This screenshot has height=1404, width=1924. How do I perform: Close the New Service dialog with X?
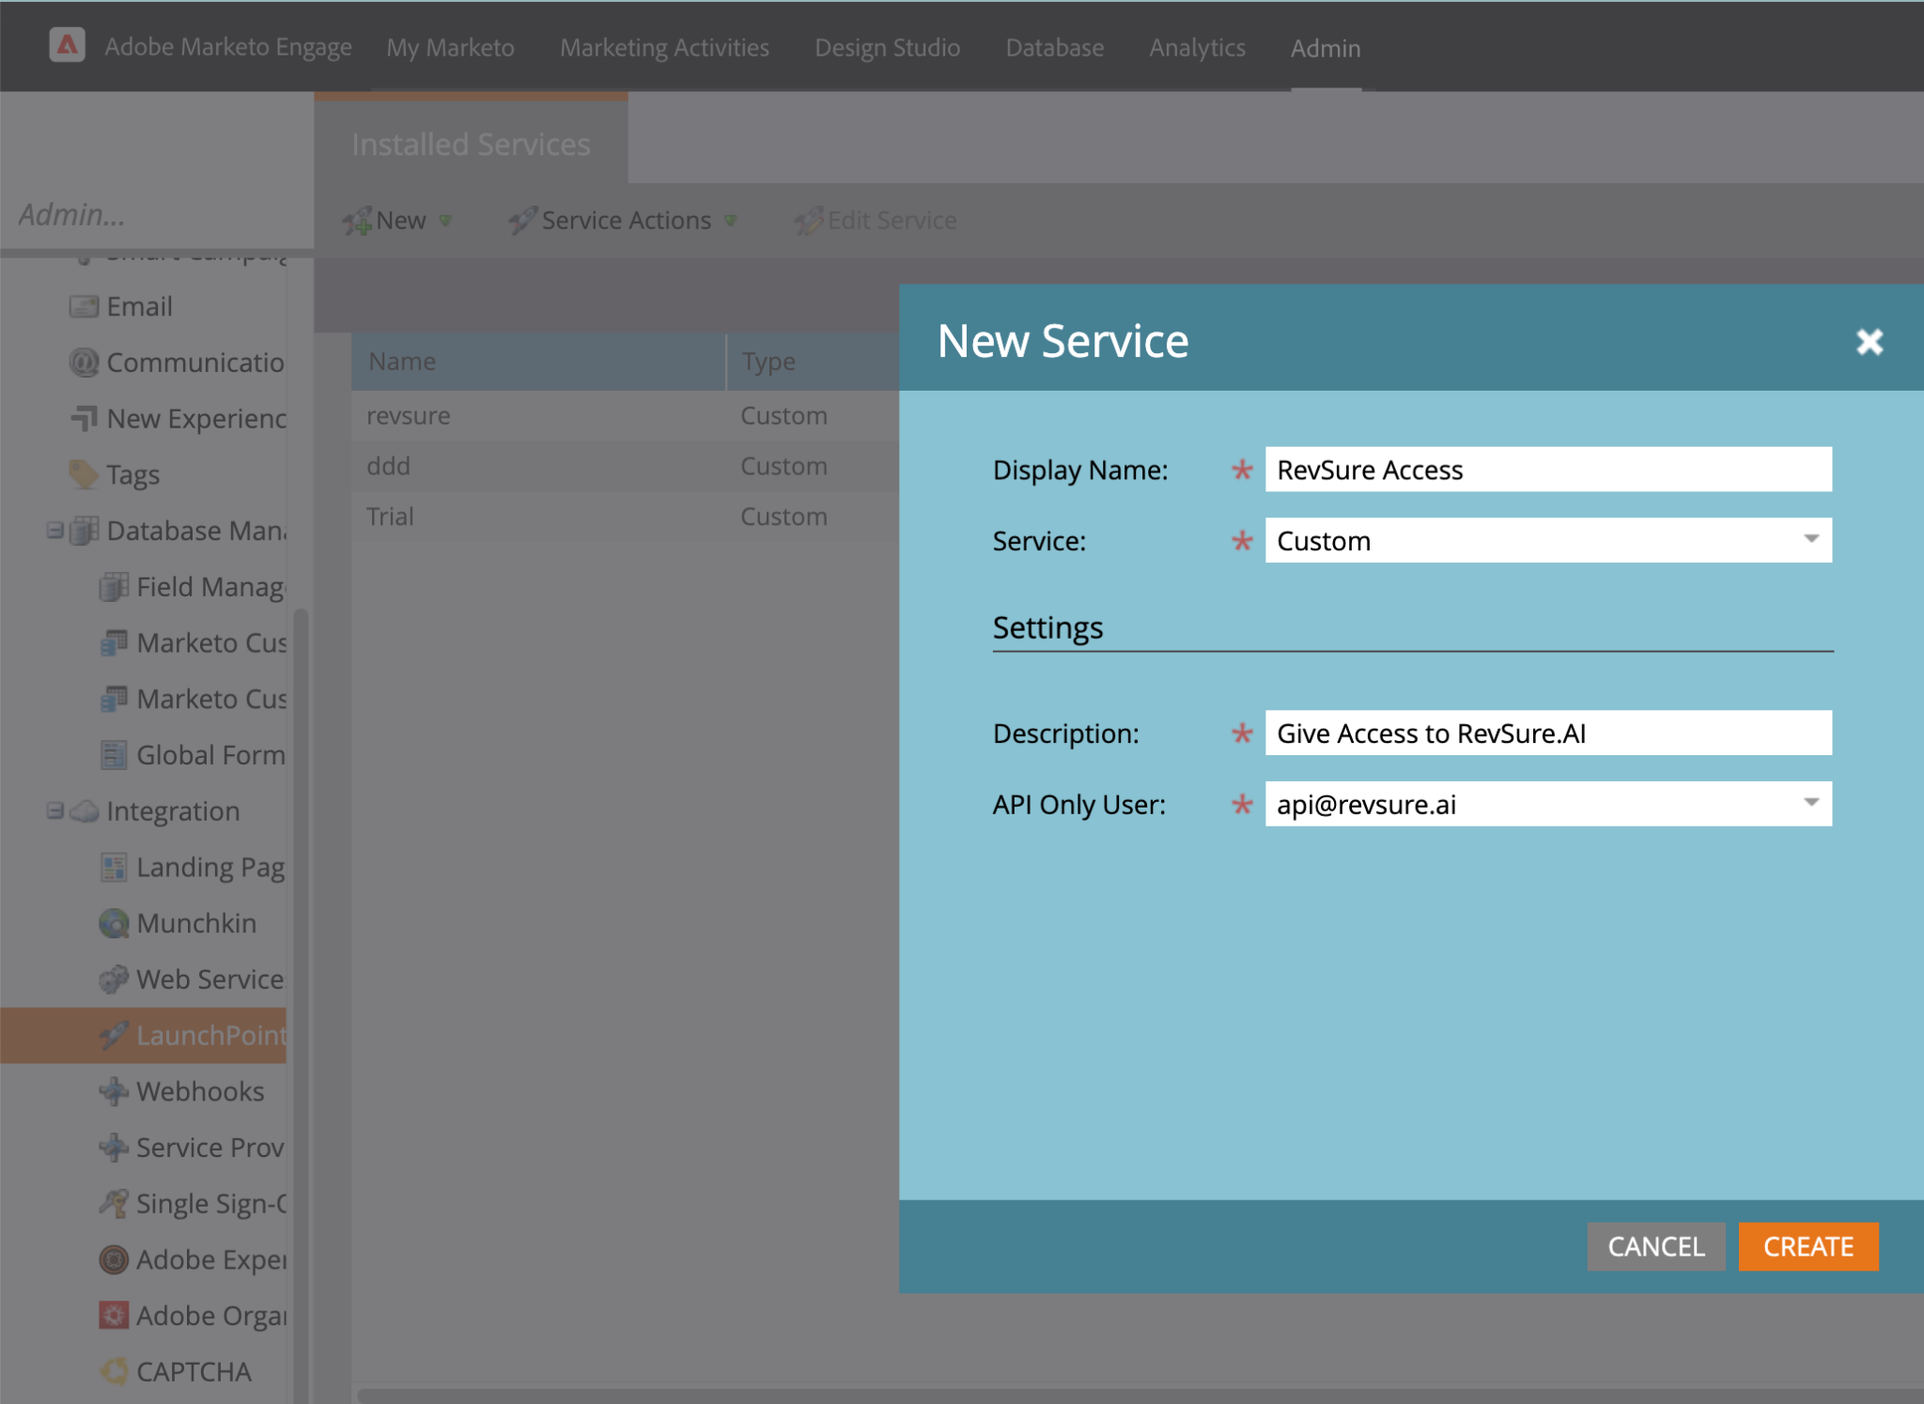tap(1870, 341)
